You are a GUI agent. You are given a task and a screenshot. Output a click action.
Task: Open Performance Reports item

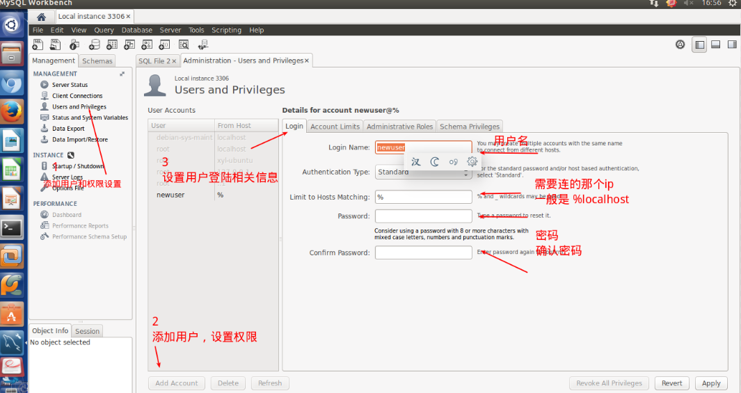(80, 226)
